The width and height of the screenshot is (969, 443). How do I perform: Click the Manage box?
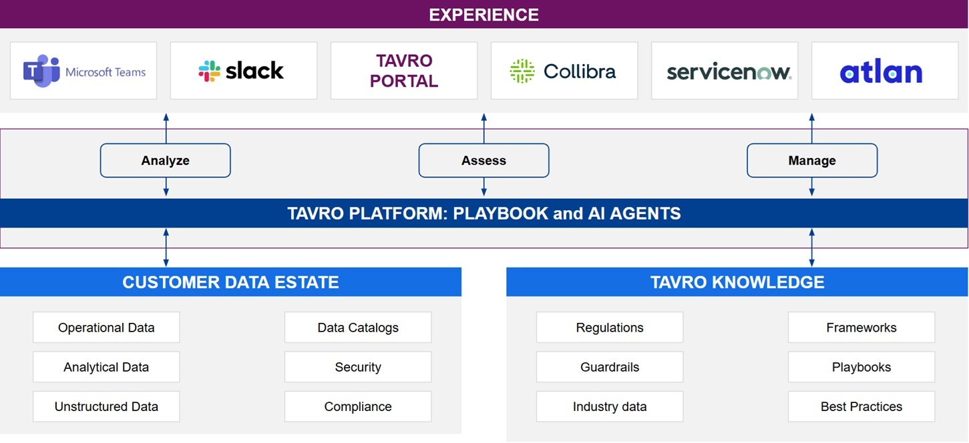[x=812, y=161]
